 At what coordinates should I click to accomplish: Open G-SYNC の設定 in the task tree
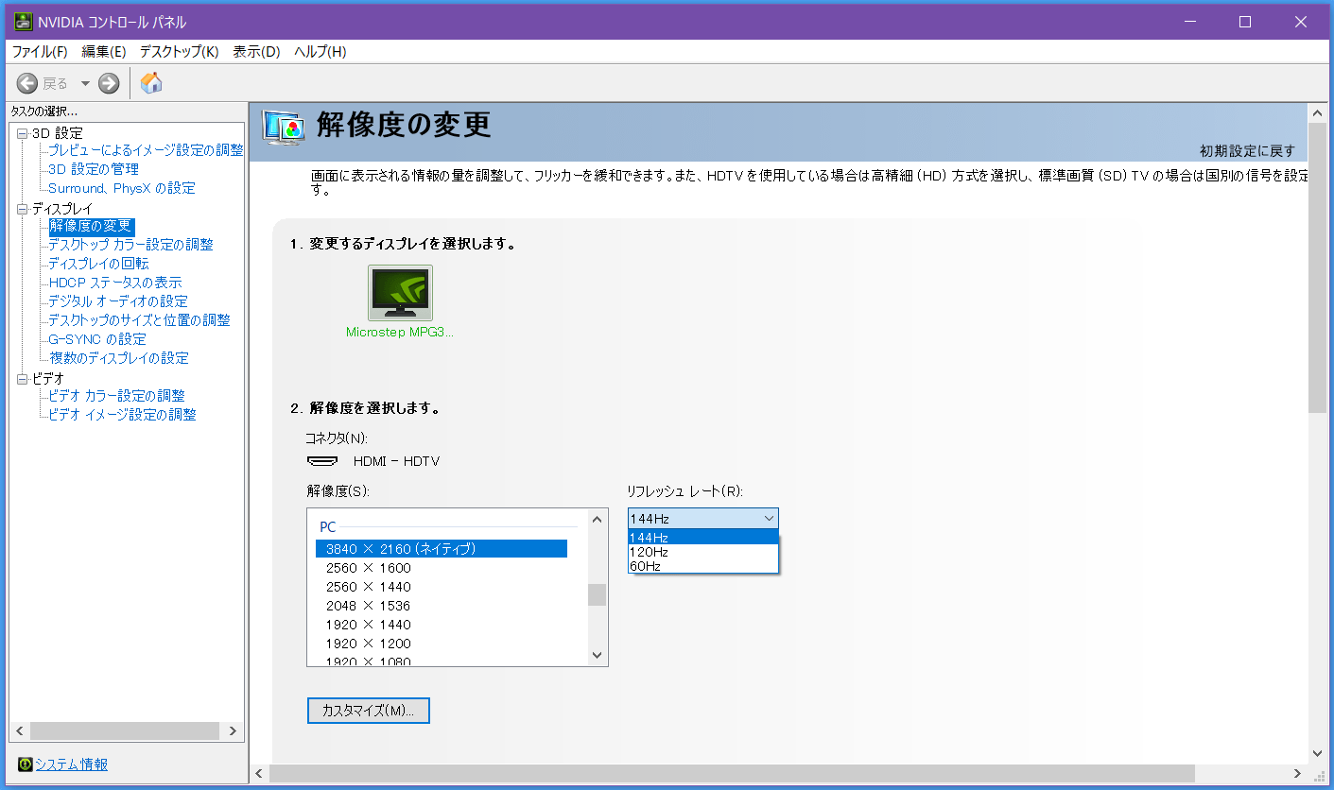coord(97,339)
